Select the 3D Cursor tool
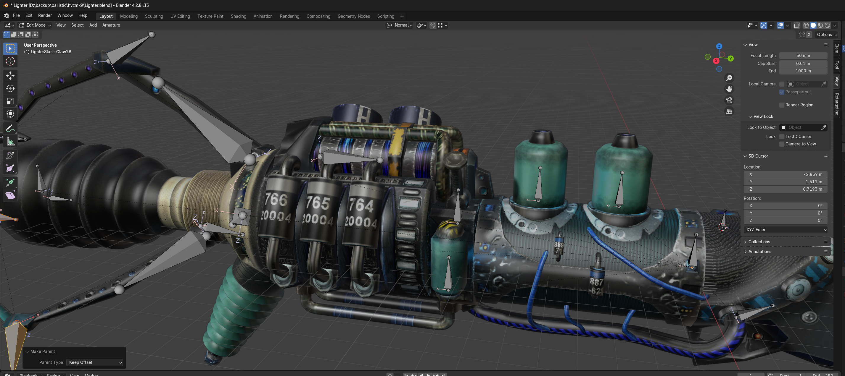Image resolution: width=845 pixels, height=376 pixels. (x=10, y=61)
